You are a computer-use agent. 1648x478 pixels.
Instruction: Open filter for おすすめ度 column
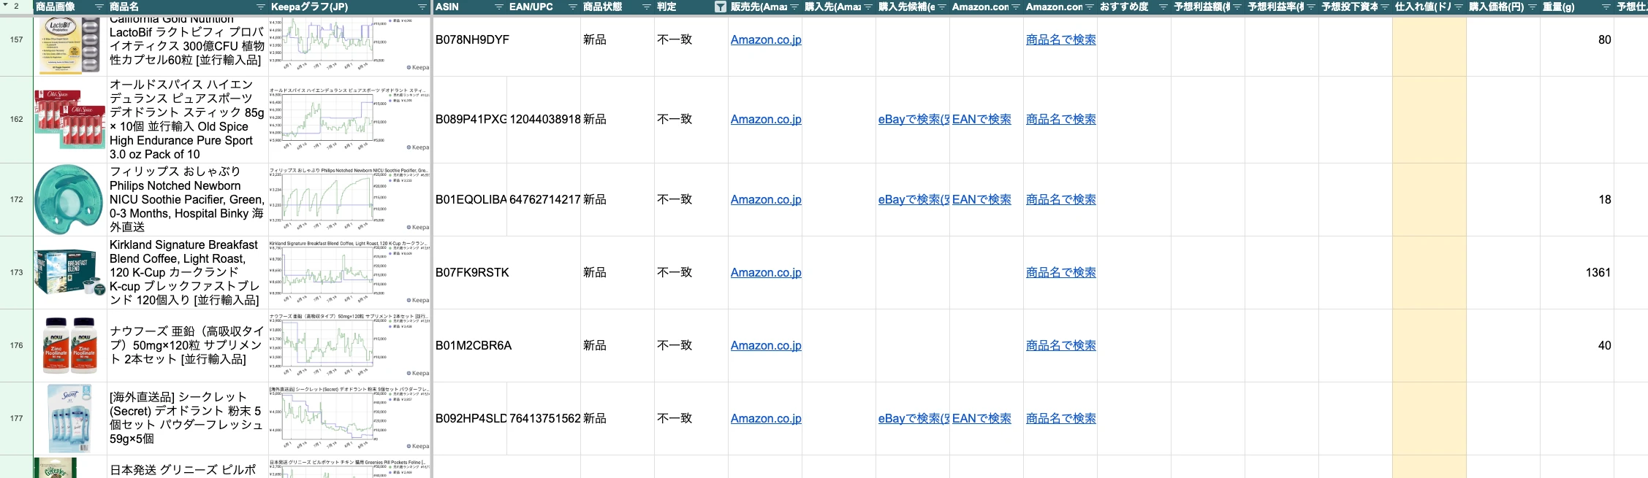[x=1163, y=7]
